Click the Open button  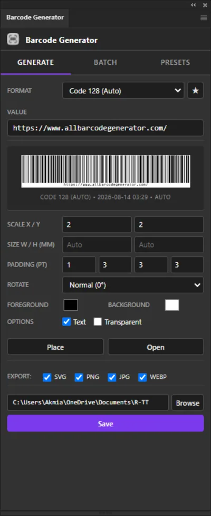tap(156, 347)
